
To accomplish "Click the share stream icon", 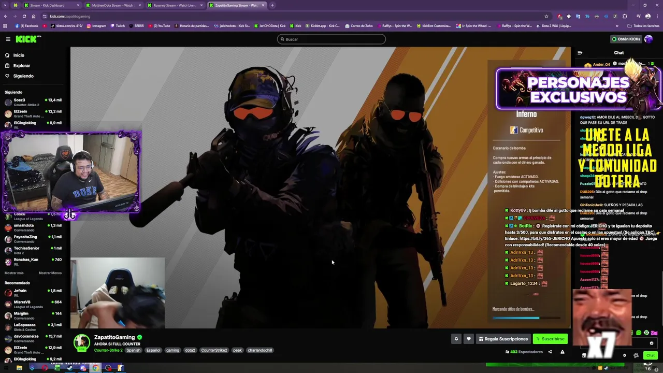I will coord(550,352).
